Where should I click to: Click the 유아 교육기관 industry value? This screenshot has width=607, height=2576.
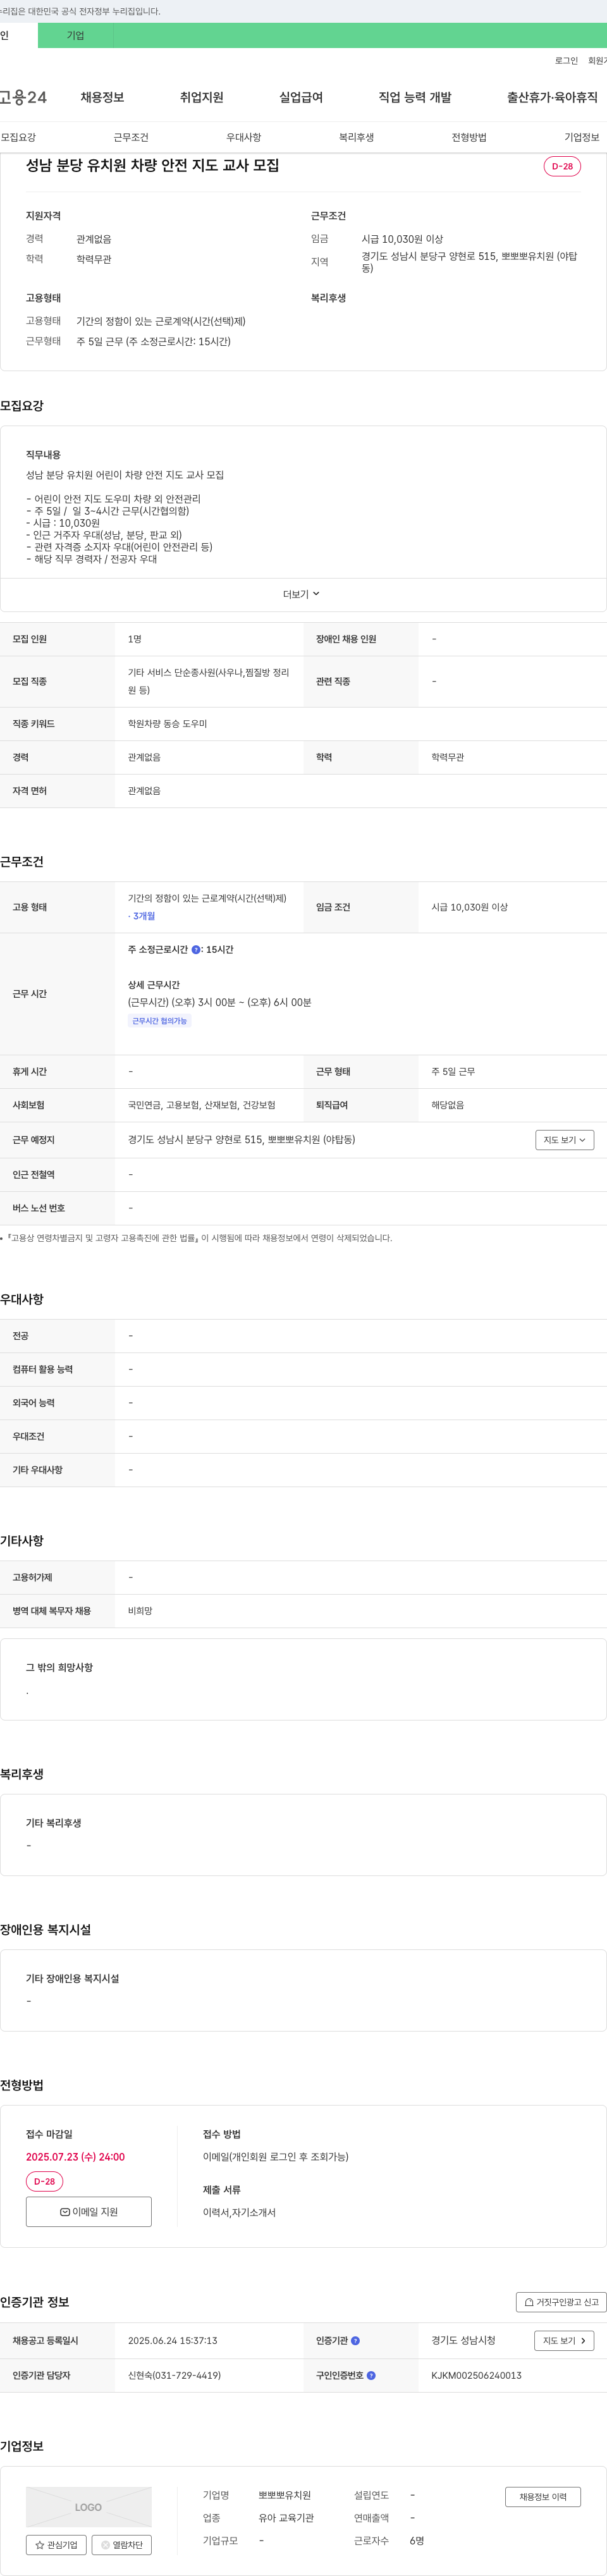pyautogui.click(x=286, y=2518)
